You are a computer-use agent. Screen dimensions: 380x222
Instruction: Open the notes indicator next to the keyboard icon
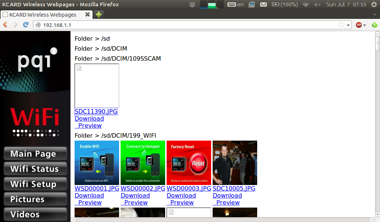coord(252,4)
